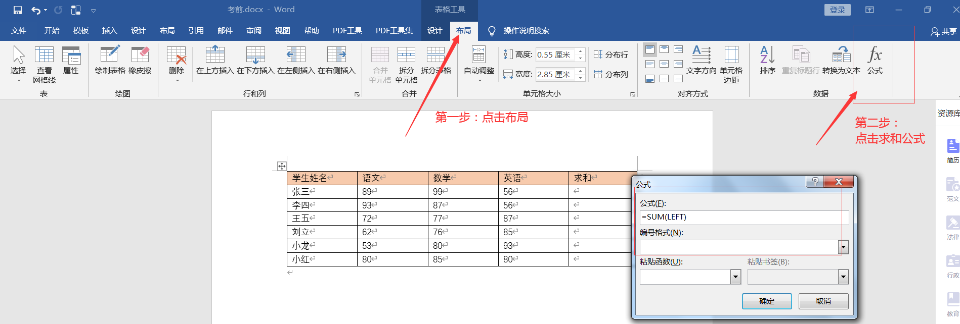Open the Number format (编号格式) dropdown
This screenshot has width=960, height=324.
click(x=844, y=247)
